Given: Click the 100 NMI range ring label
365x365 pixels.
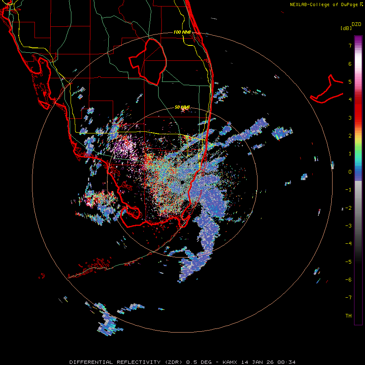Looking at the screenshot, I should pos(182,32).
